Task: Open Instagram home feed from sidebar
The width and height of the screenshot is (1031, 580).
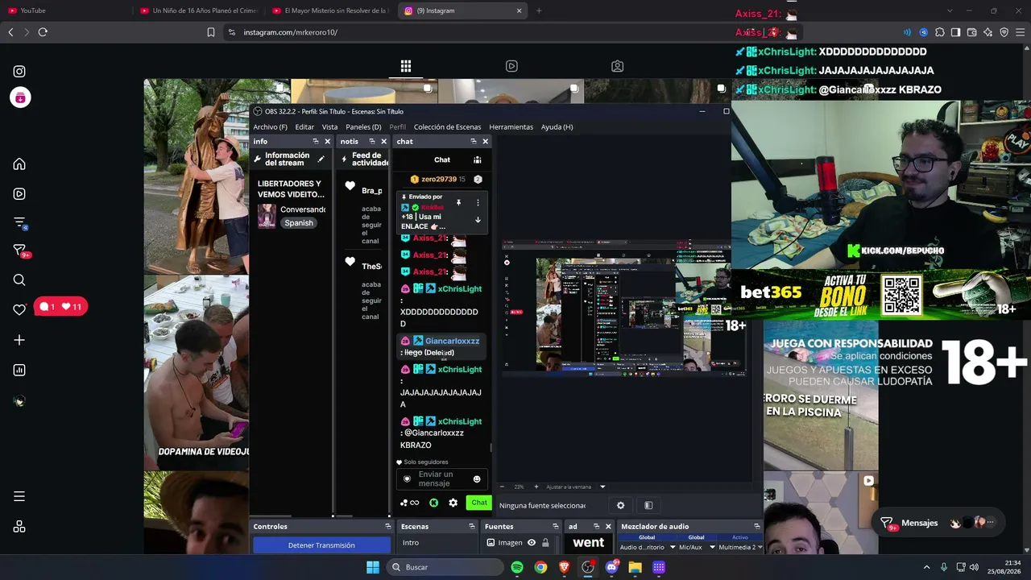Action: (19, 164)
